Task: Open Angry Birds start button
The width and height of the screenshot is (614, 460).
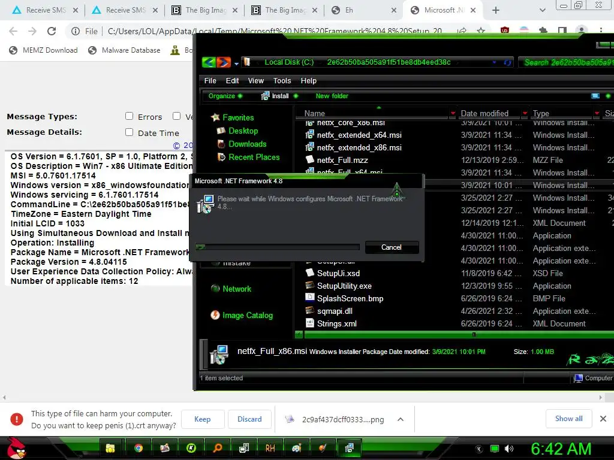Action: pos(16,448)
